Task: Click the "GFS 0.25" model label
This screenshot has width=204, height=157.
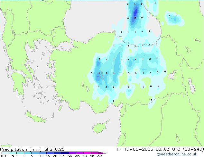Action: click(x=54, y=149)
